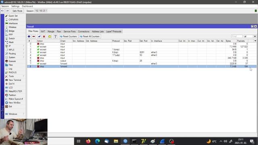Switch to the Address Lists tab
Screen dimensions: 258x145
tap(98, 31)
